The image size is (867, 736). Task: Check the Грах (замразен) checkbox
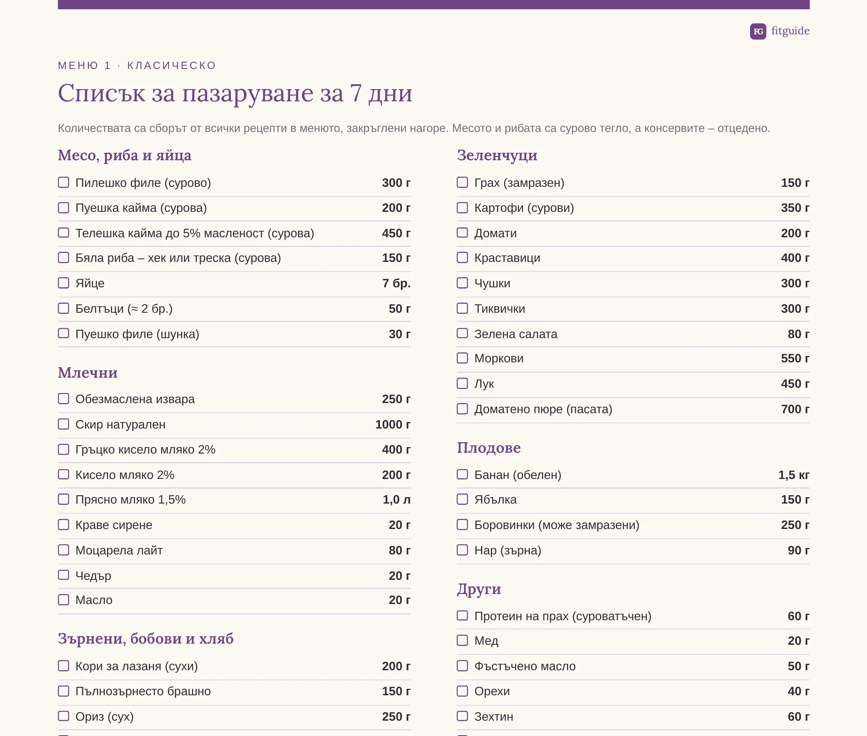click(x=463, y=182)
